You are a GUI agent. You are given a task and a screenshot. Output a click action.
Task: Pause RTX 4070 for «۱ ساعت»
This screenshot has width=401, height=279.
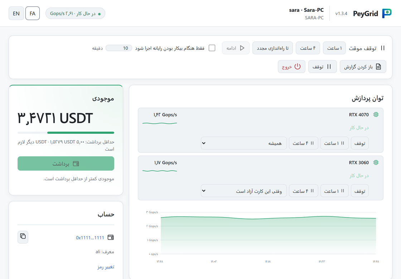coord(334,143)
